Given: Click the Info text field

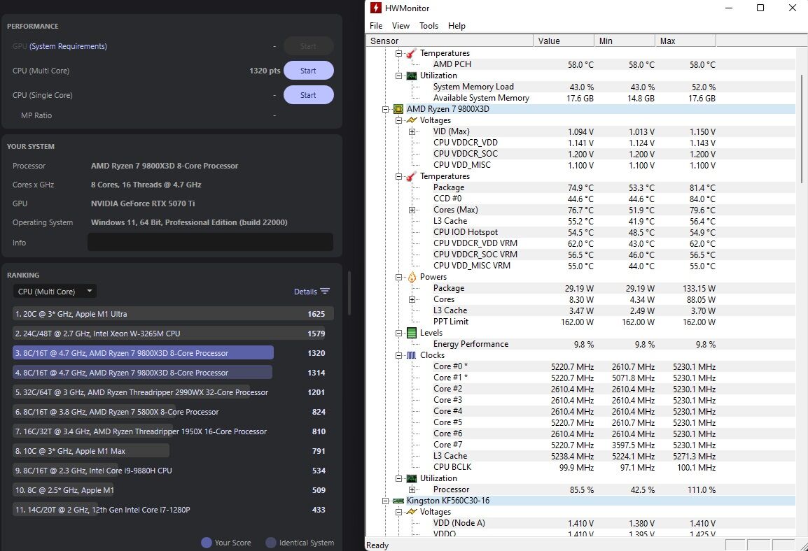Looking at the screenshot, I should 210,243.
